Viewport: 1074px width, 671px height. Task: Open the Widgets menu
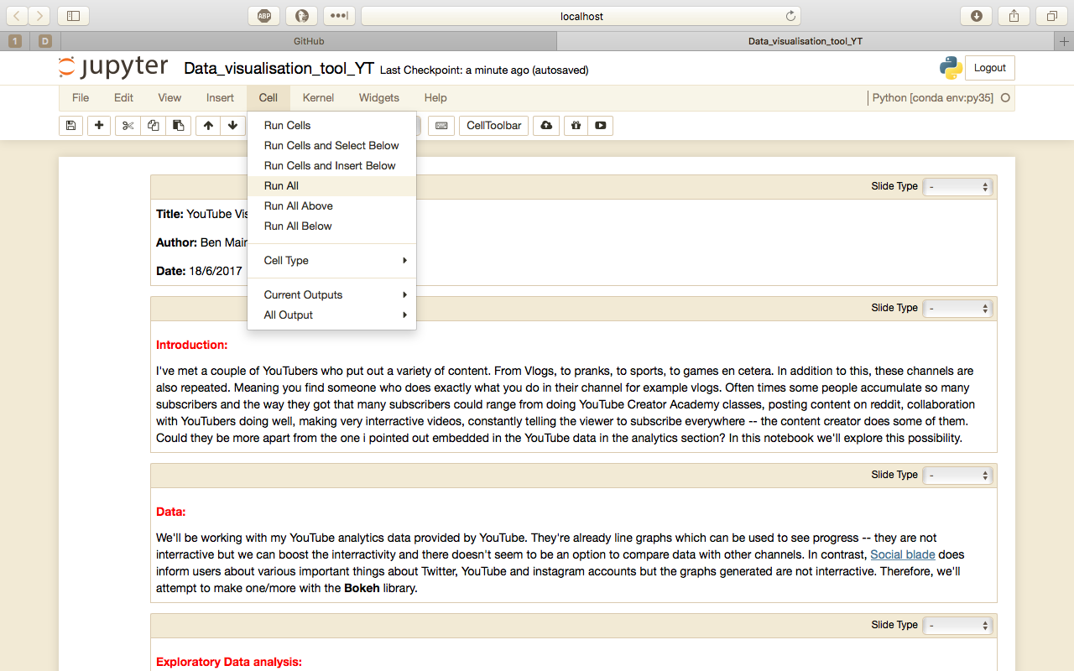[x=379, y=98]
